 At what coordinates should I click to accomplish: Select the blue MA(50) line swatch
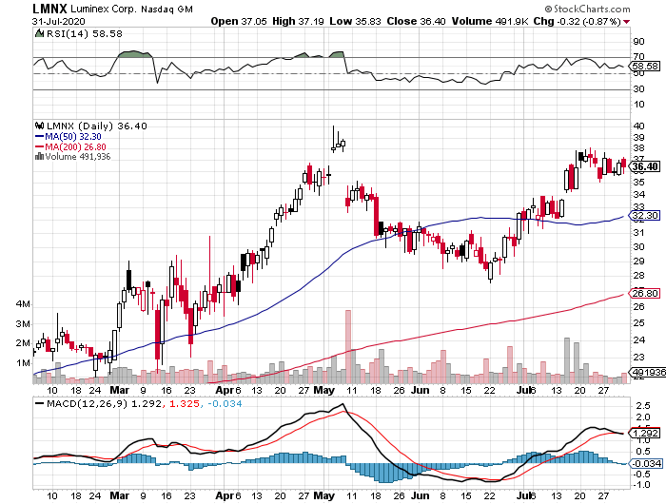tap(40, 136)
